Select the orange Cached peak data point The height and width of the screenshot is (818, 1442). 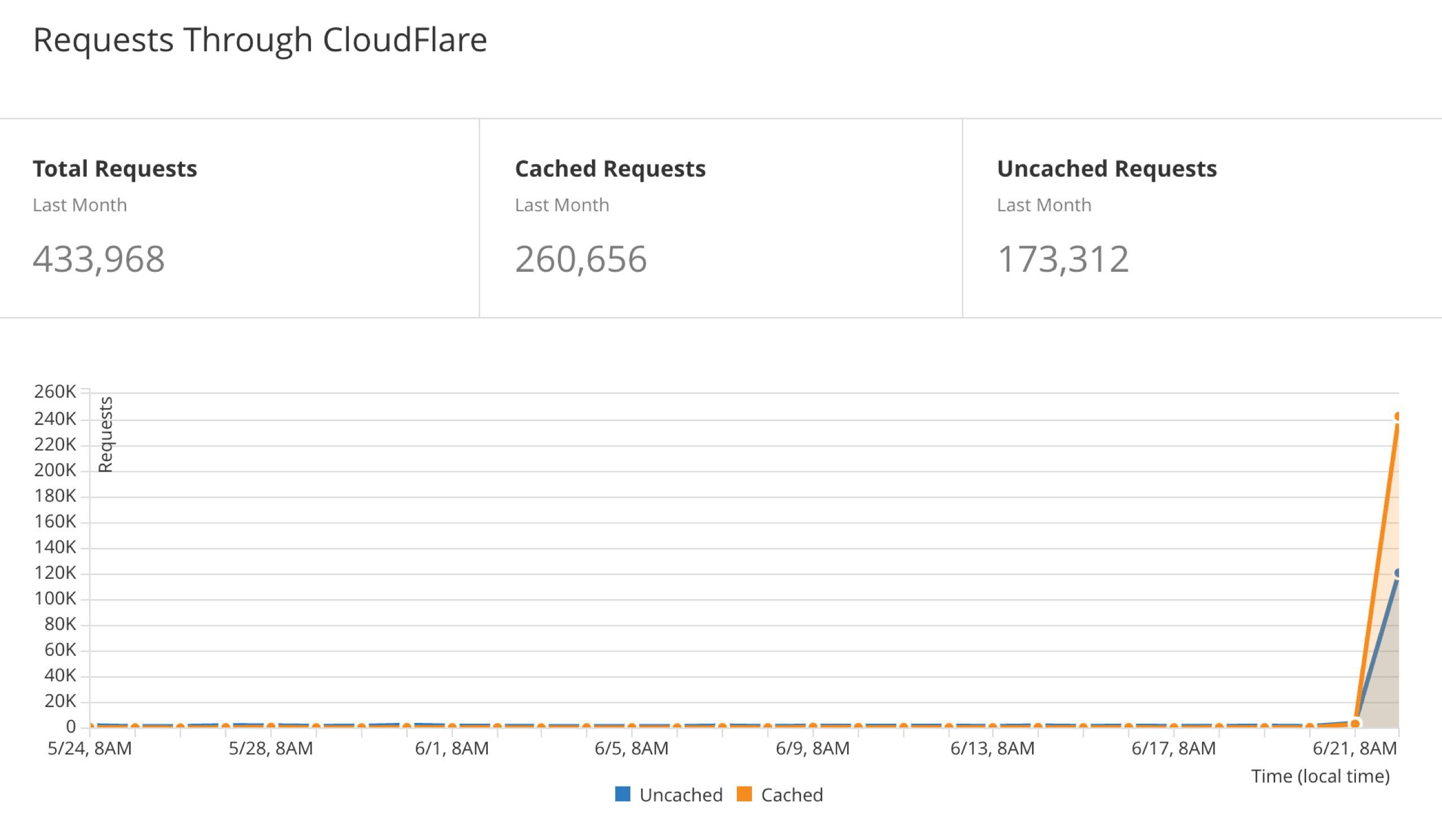(x=1398, y=417)
